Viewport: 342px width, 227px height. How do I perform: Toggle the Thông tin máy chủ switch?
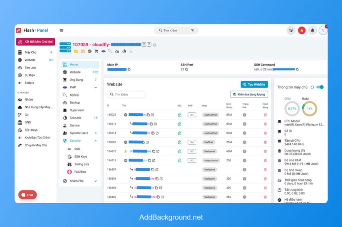coord(320,87)
